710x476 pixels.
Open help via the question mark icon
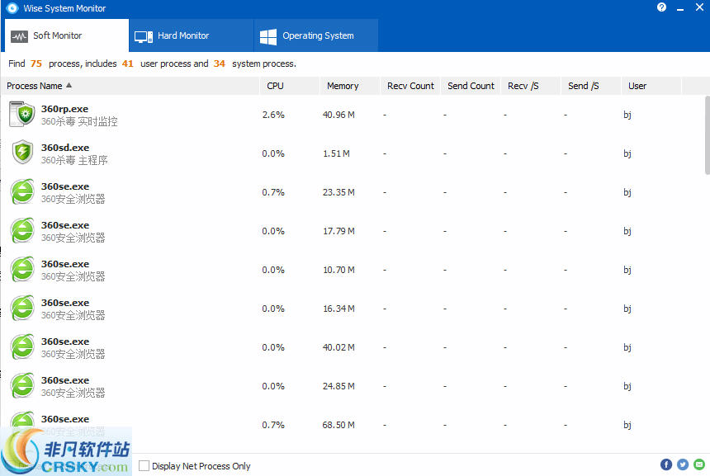point(661,8)
